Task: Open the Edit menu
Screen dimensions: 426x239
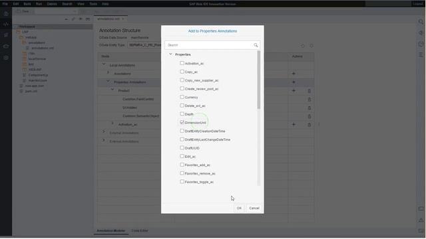Action: coord(16,4)
